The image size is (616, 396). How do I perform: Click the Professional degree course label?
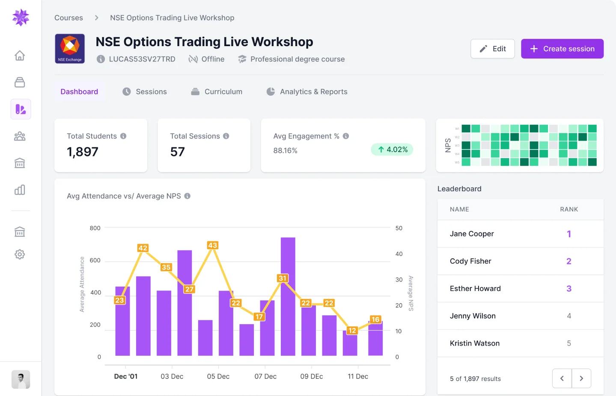[x=298, y=59]
